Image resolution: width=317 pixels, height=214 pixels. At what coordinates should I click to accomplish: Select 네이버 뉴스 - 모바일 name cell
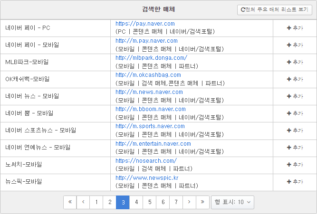56,96
